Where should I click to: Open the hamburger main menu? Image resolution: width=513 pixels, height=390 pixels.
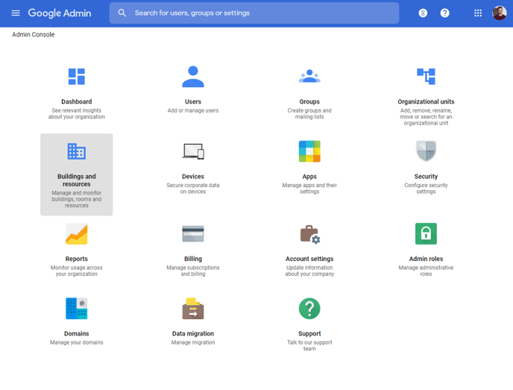coord(16,13)
